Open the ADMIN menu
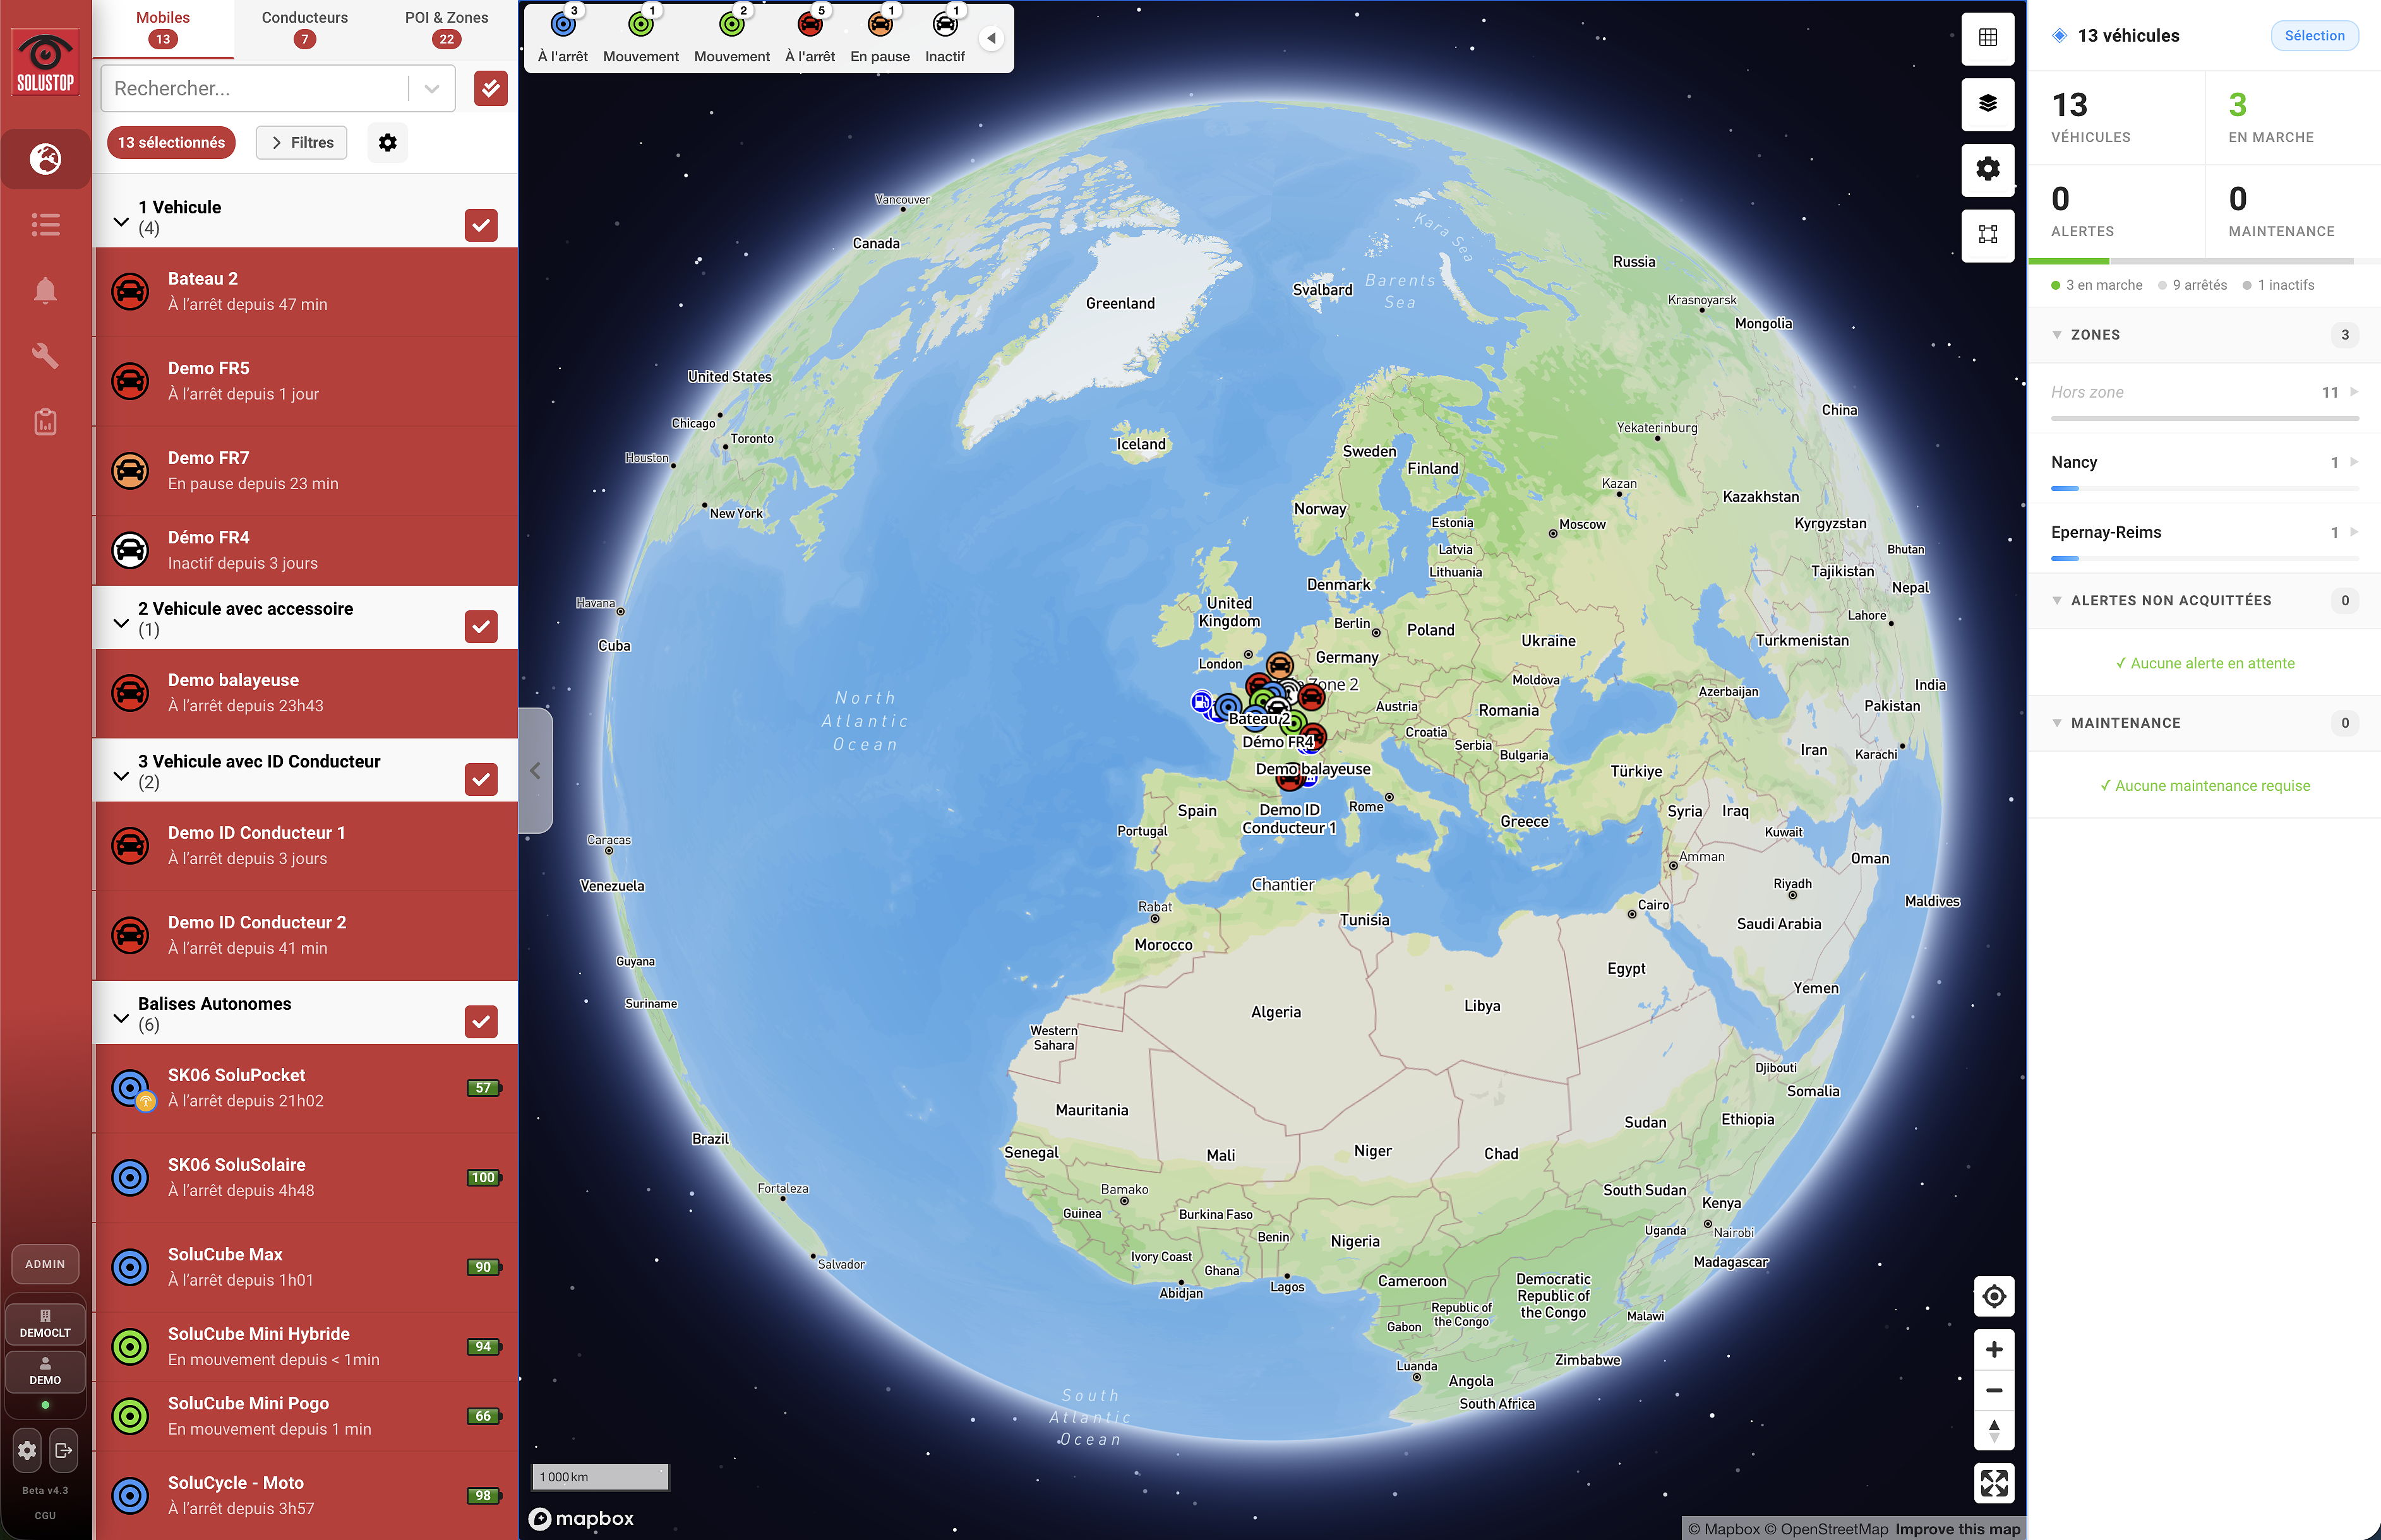This screenshot has height=1540, width=2381. pyautogui.click(x=45, y=1264)
